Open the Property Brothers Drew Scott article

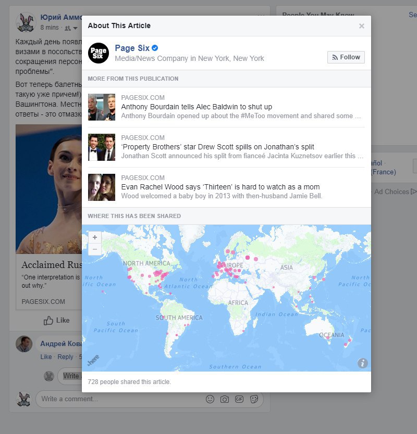[218, 147]
